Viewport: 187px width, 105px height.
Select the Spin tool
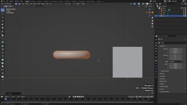[x=3, y=63]
